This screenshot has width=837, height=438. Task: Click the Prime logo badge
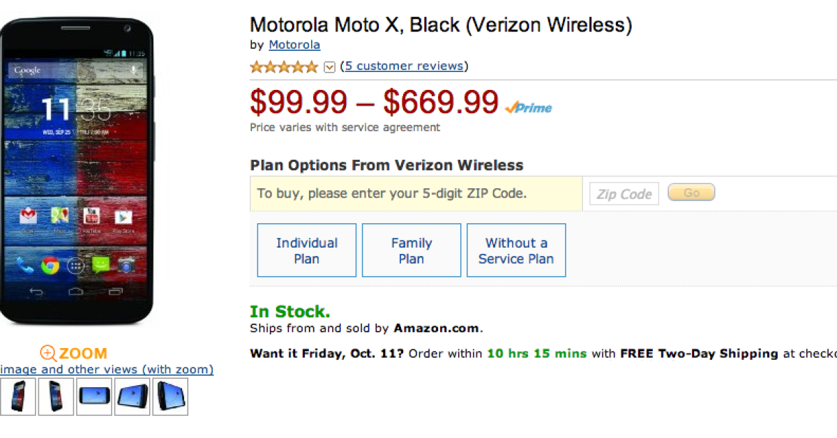coord(529,108)
